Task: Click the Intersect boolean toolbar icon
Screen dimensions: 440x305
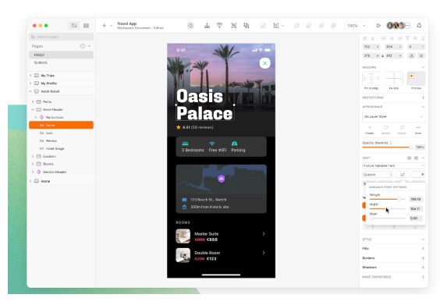Action: pyautogui.click(x=321, y=26)
